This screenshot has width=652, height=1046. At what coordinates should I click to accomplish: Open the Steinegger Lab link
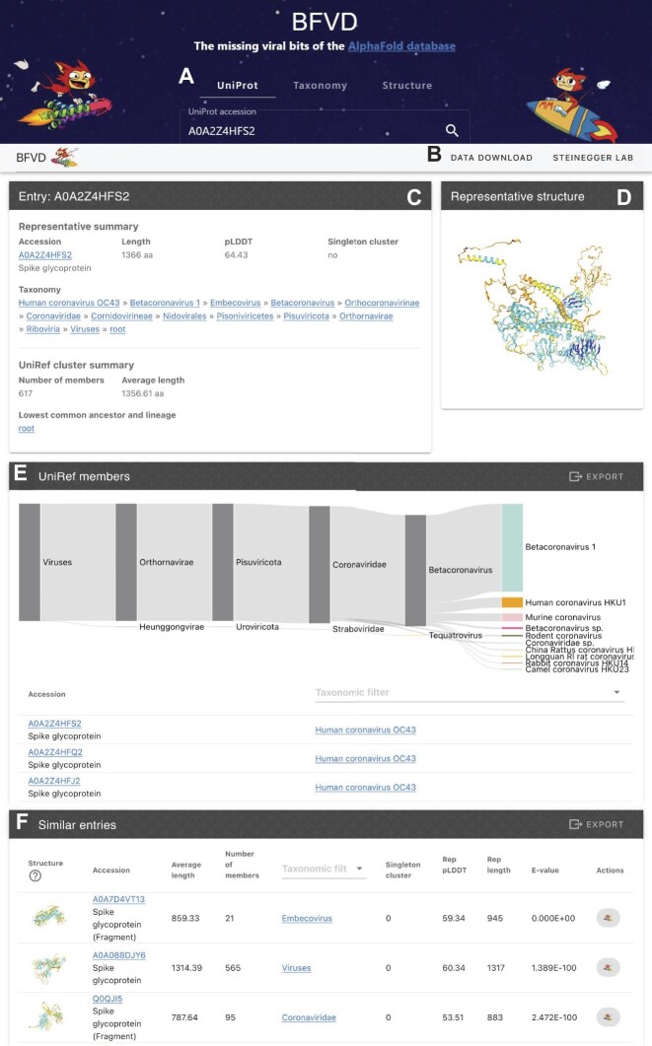(593, 158)
